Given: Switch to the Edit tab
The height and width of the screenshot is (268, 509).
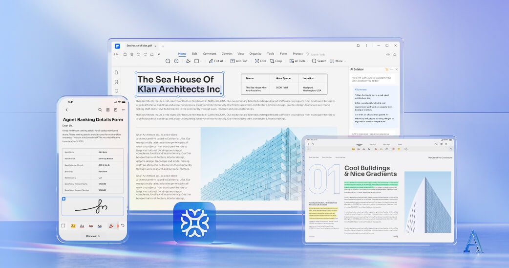Looking at the screenshot, I should 194,54.
